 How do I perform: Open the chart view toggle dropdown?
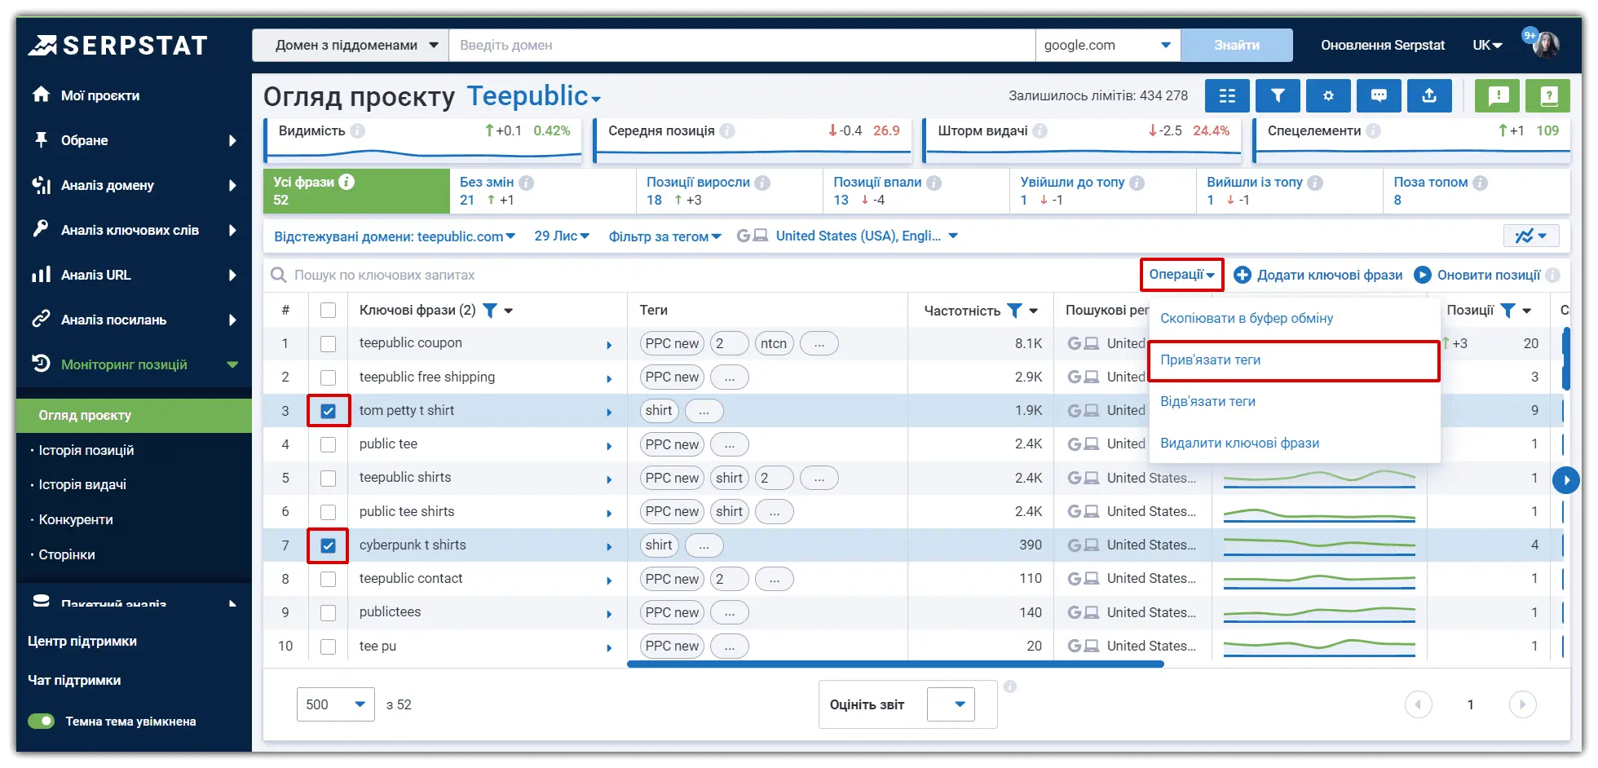pyautogui.click(x=1530, y=236)
